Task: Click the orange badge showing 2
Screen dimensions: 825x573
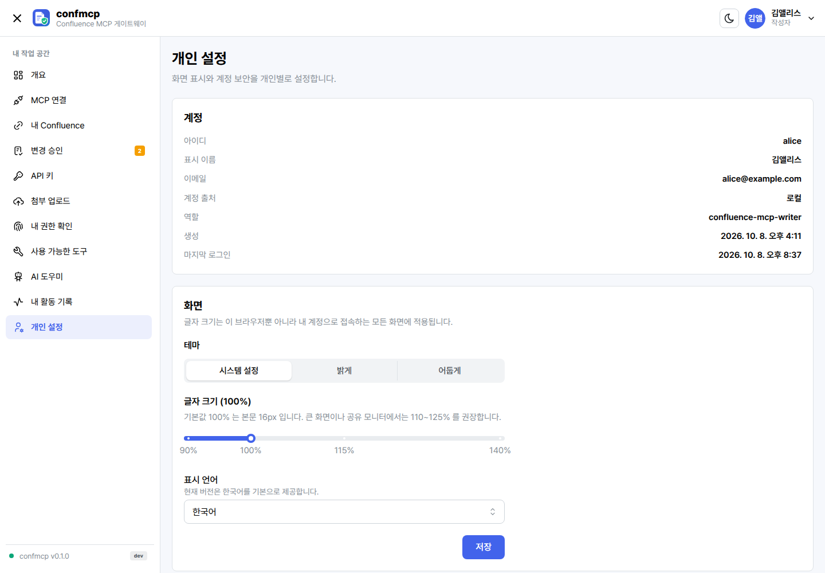Action: (x=140, y=151)
